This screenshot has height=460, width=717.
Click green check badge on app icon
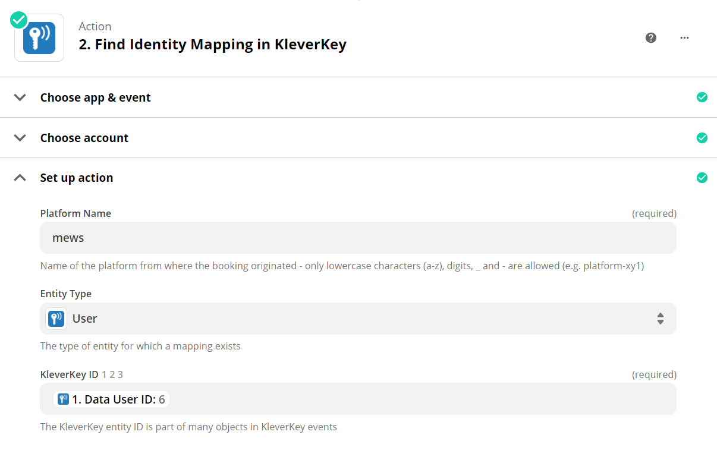pos(19,19)
